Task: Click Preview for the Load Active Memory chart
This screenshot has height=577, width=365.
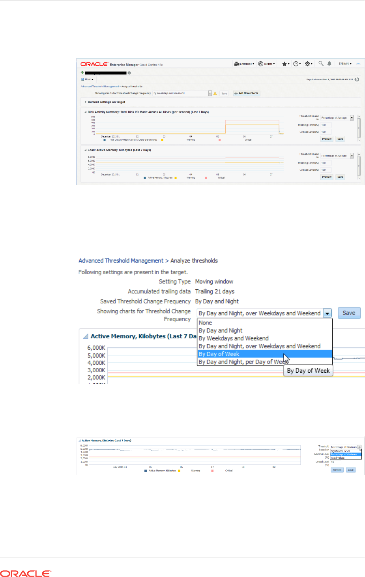Action: pos(327,177)
